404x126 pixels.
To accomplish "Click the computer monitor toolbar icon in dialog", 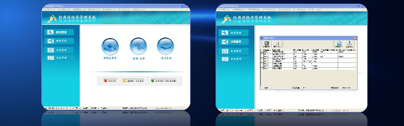I will coord(266,44).
